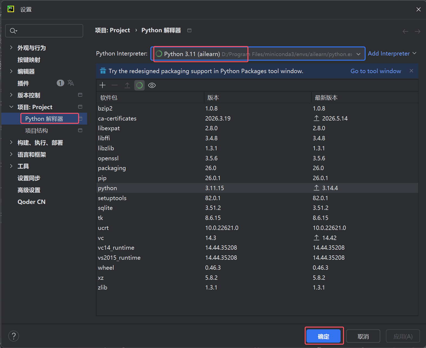Expand the 版本控制 section
Image resolution: width=426 pixels, height=348 pixels.
pyautogui.click(x=11, y=95)
